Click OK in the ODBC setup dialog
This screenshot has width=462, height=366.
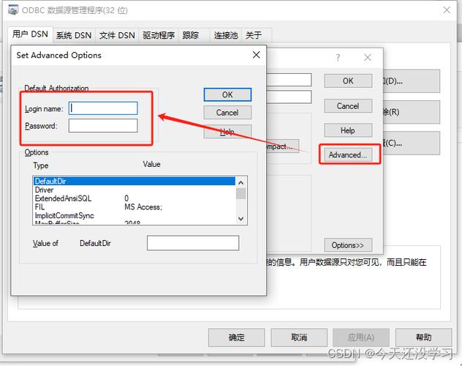(348, 81)
